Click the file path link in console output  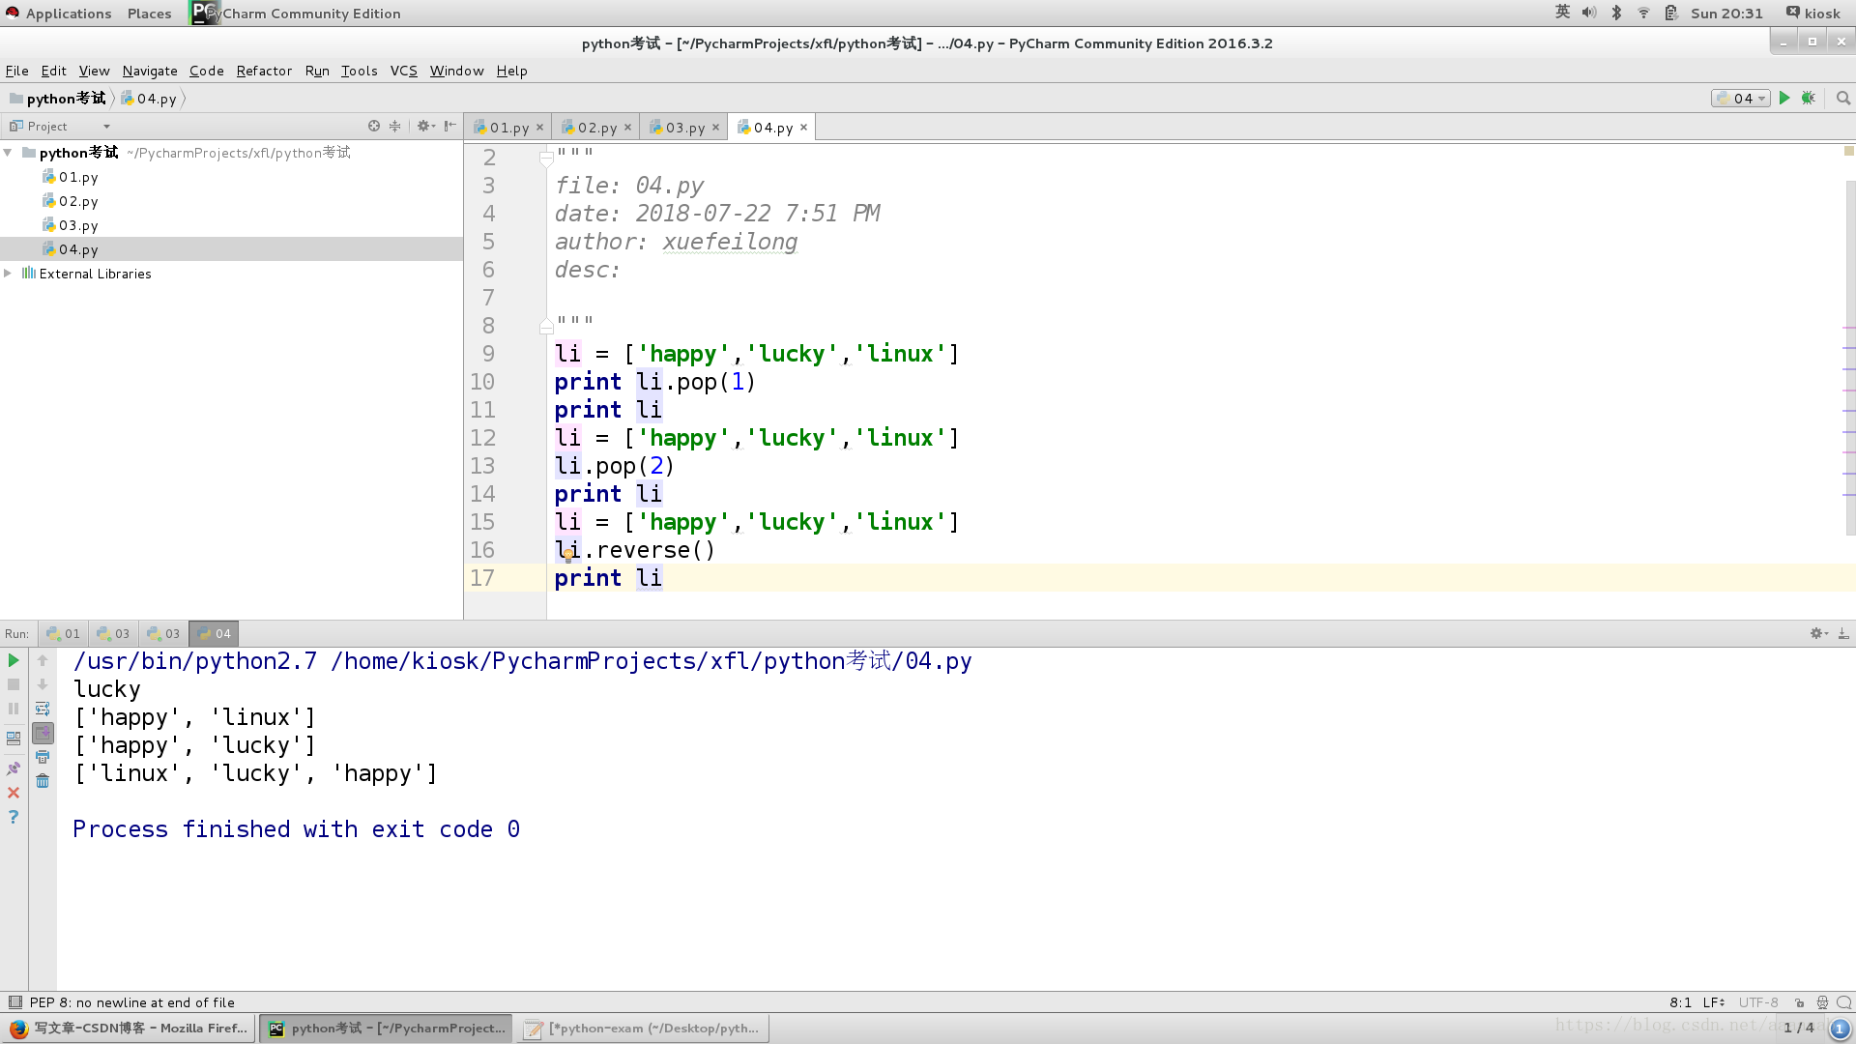(651, 661)
